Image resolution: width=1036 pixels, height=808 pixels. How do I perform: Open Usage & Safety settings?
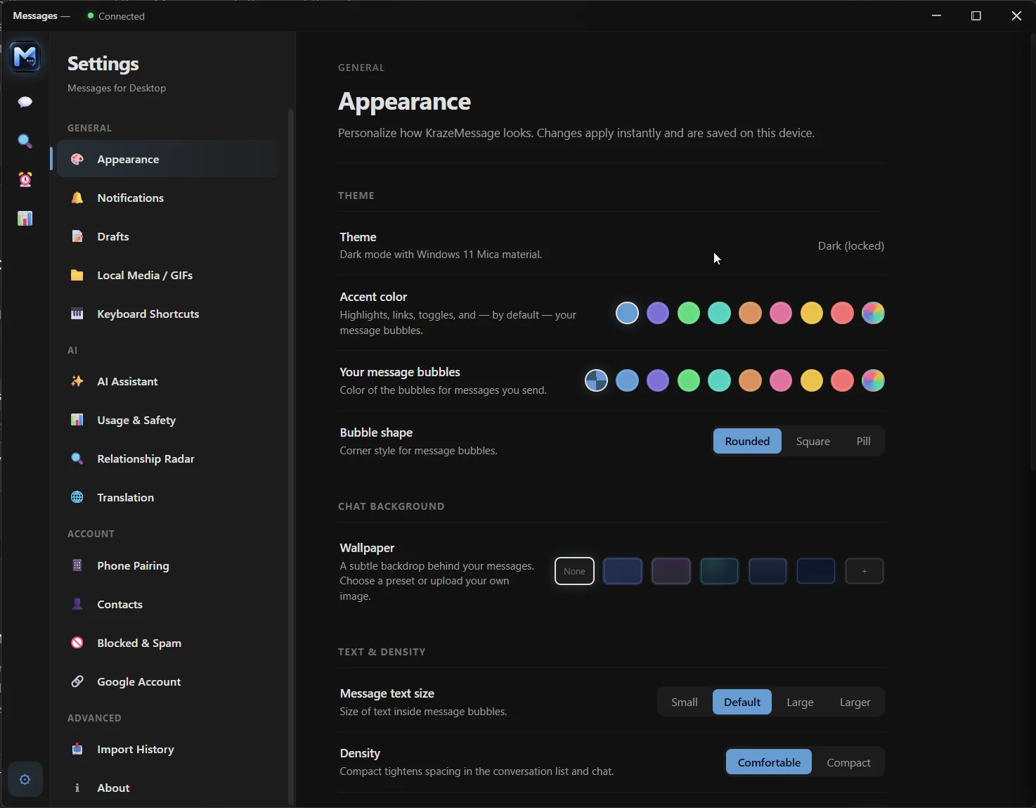(x=168, y=420)
